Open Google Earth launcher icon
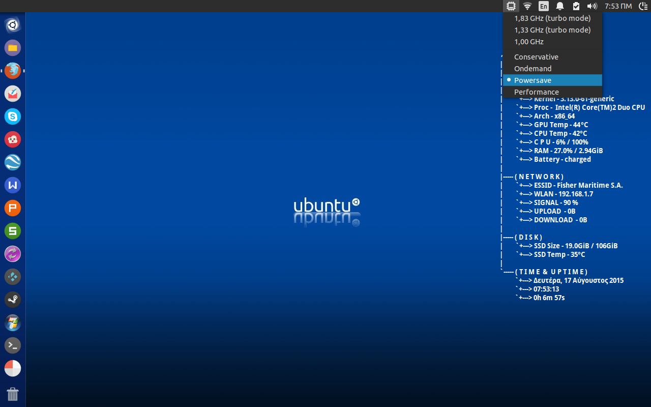This screenshot has height=407, width=651. pyautogui.click(x=13, y=162)
